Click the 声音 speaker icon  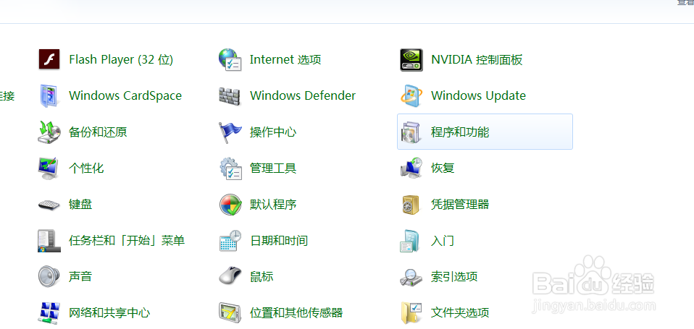pyautogui.click(x=49, y=277)
